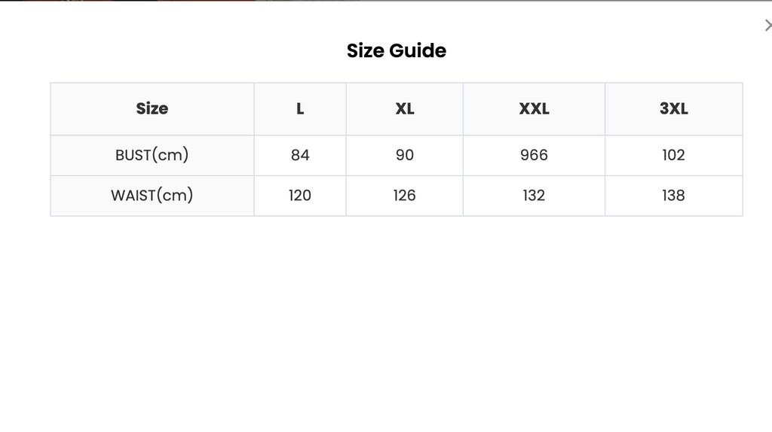Select the 3XL size header
Viewport: 772px width, 432px height.
673,108
